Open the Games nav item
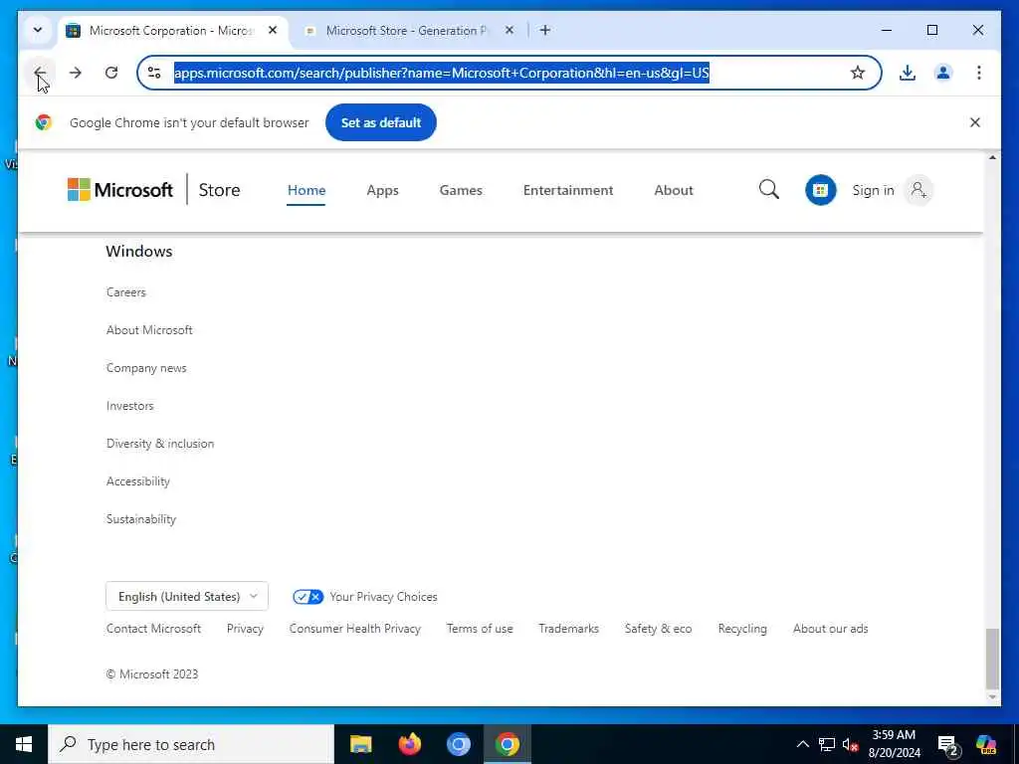The width and height of the screenshot is (1019, 764). tap(461, 190)
